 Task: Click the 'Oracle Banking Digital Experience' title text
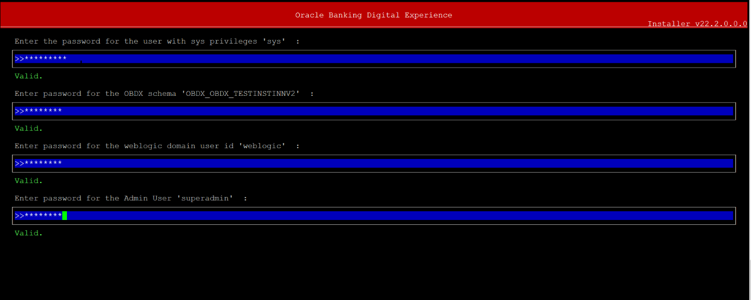374,15
